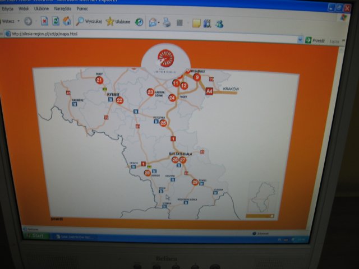Open the Pomoc menu

click(82, 9)
